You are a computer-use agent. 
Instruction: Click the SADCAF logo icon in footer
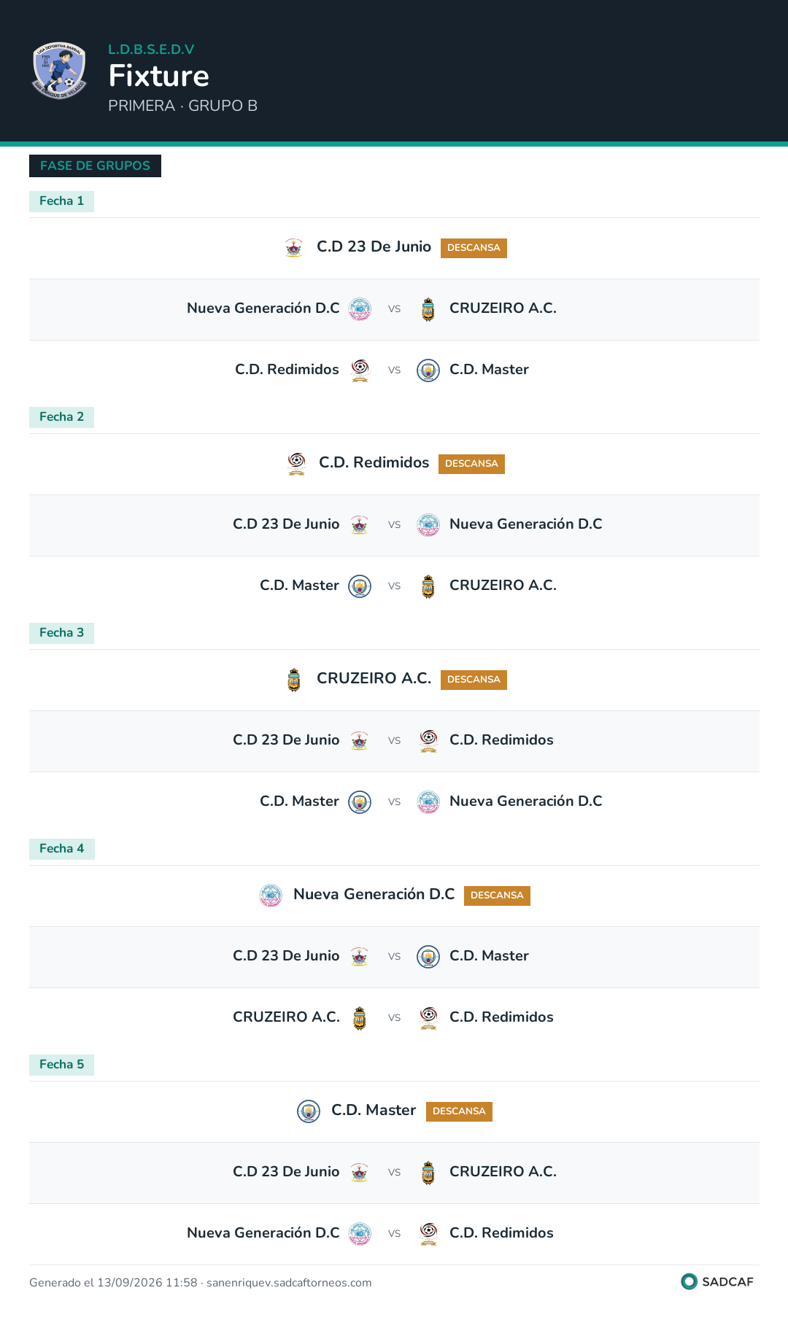tap(689, 1281)
